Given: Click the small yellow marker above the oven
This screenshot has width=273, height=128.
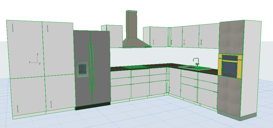Looking at the screenshot, I should click(x=240, y=52).
